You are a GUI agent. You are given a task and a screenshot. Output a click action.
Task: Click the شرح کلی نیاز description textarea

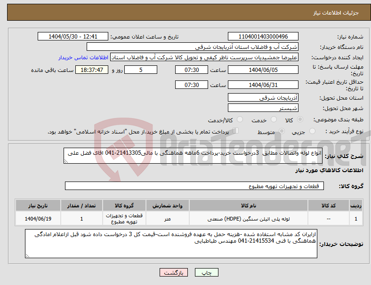(x=193, y=156)
